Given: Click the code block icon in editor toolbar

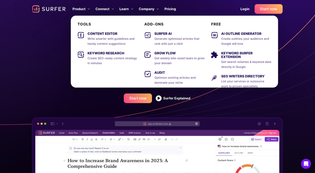Looking at the screenshot, I should (149, 139).
